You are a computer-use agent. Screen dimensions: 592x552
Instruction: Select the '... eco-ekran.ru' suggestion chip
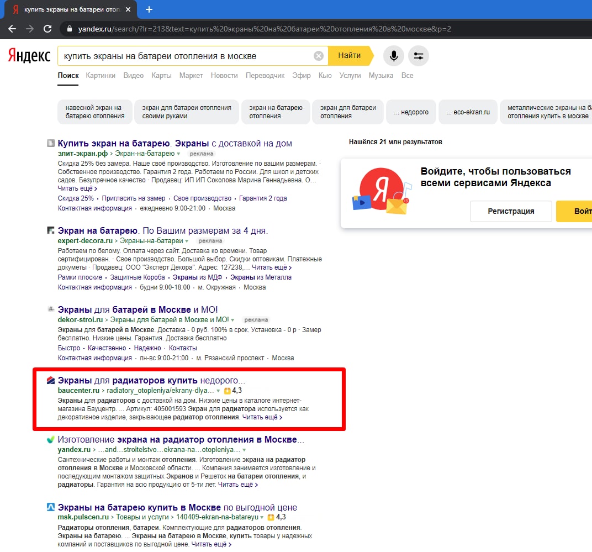click(x=468, y=112)
